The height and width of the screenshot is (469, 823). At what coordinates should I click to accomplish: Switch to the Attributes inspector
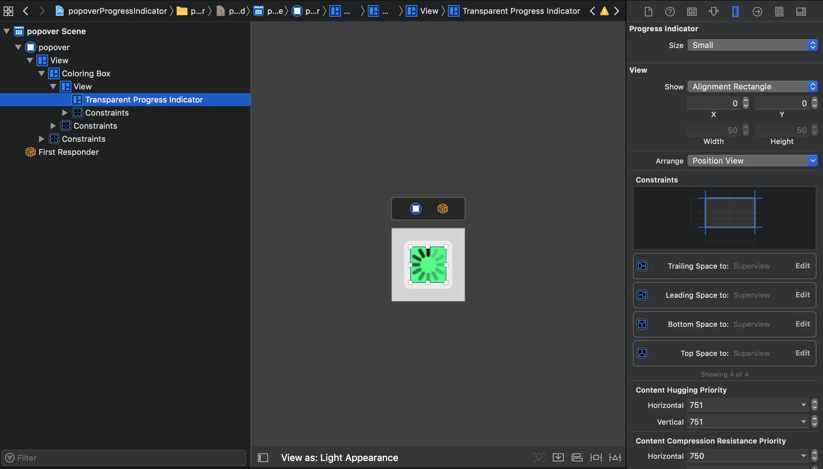coord(714,12)
